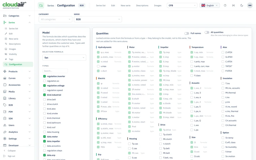Open the English language dropdown

point(210,5)
